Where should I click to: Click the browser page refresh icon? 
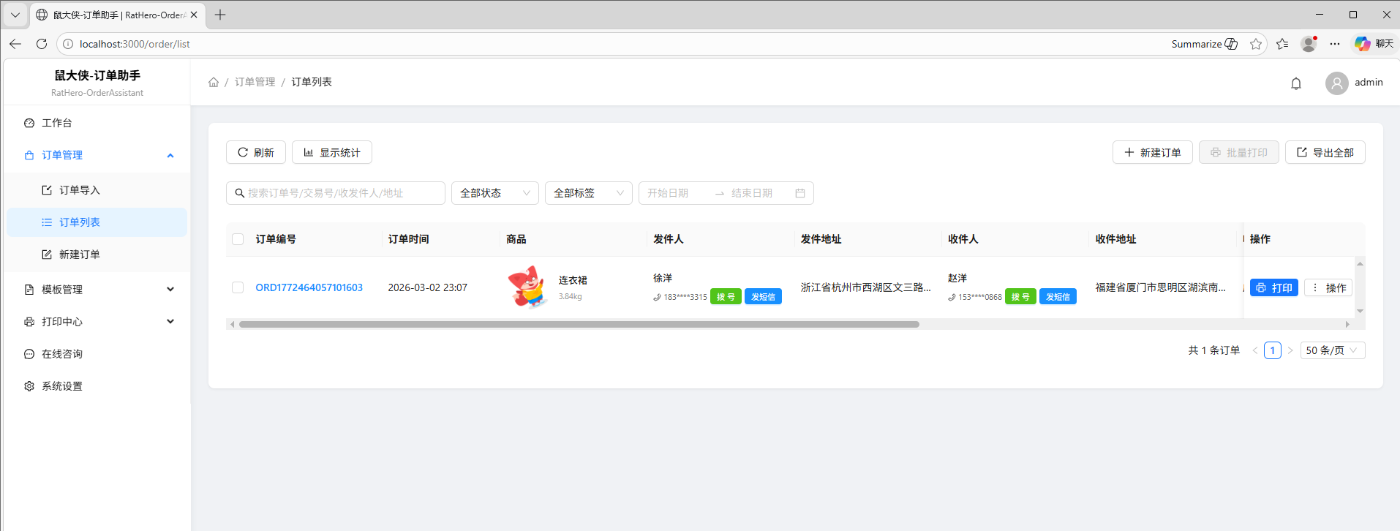coord(42,44)
